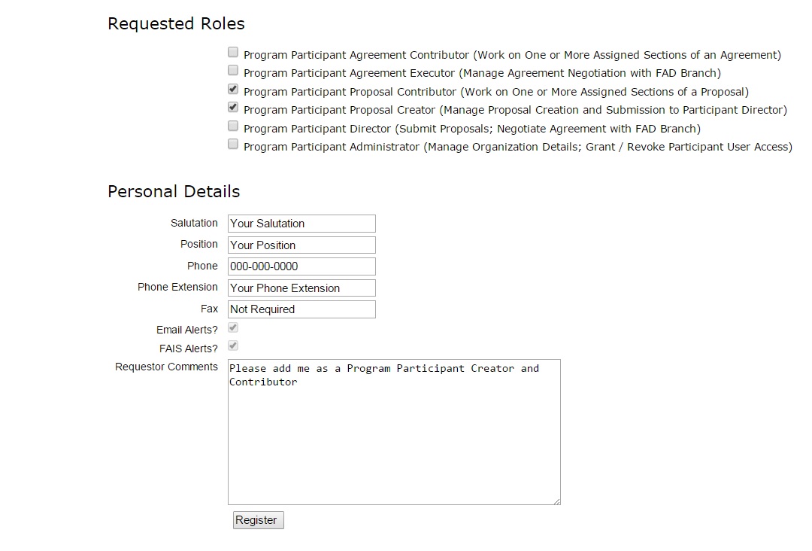The height and width of the screenshot is (551, 812).
Task: Click the 'Requestor Comments' label text
Action: click(166, 367)
